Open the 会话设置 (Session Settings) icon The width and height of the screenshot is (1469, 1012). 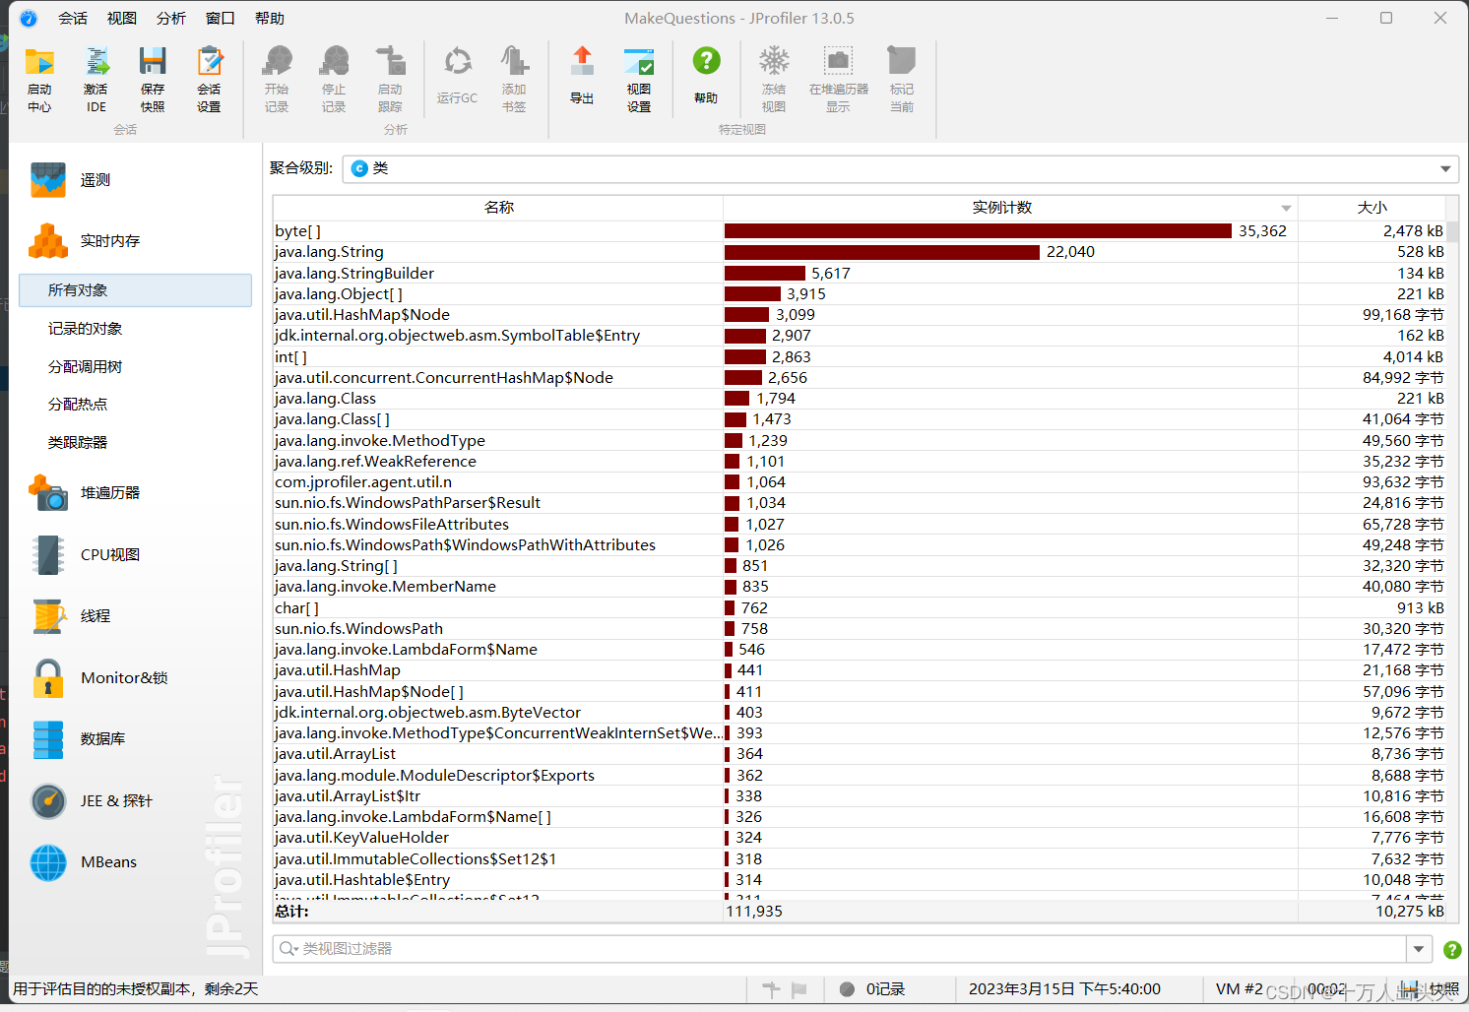click(x=209, y=79)
